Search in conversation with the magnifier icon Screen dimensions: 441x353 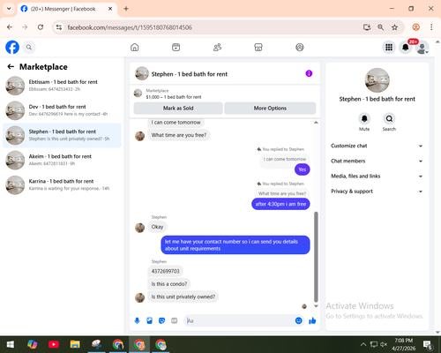pos(389,118)
